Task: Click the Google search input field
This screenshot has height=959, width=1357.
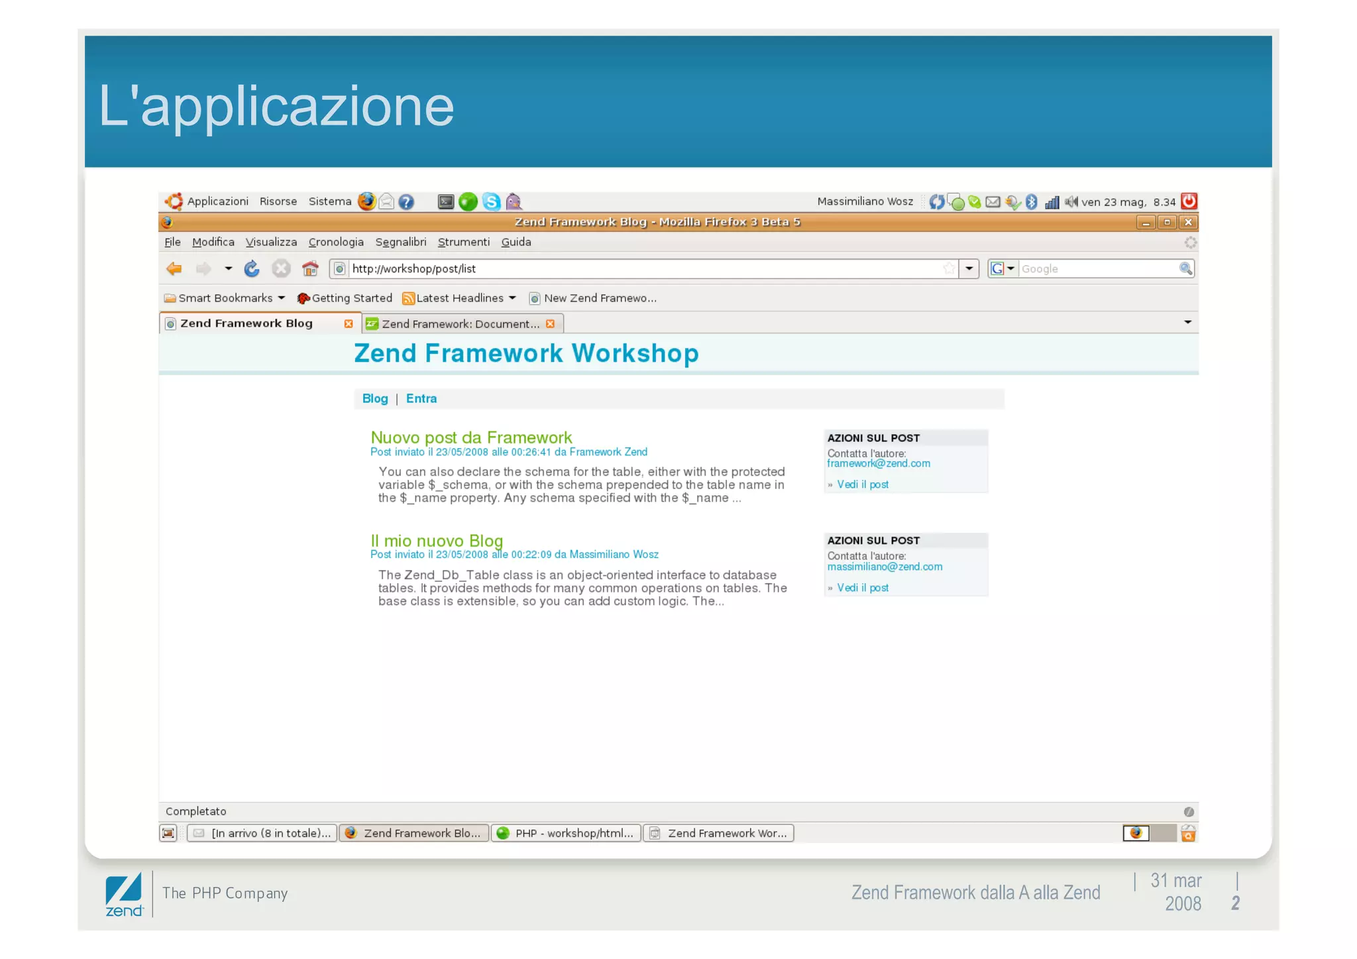Action: 1098,268
